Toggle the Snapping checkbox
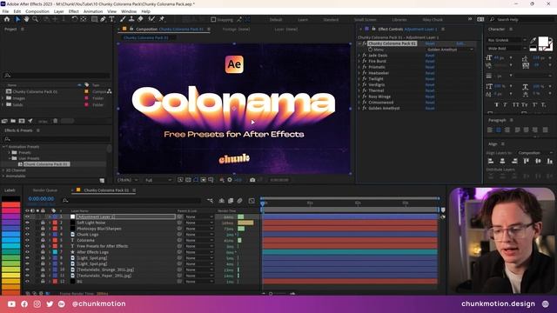 [x=213, y=19]
